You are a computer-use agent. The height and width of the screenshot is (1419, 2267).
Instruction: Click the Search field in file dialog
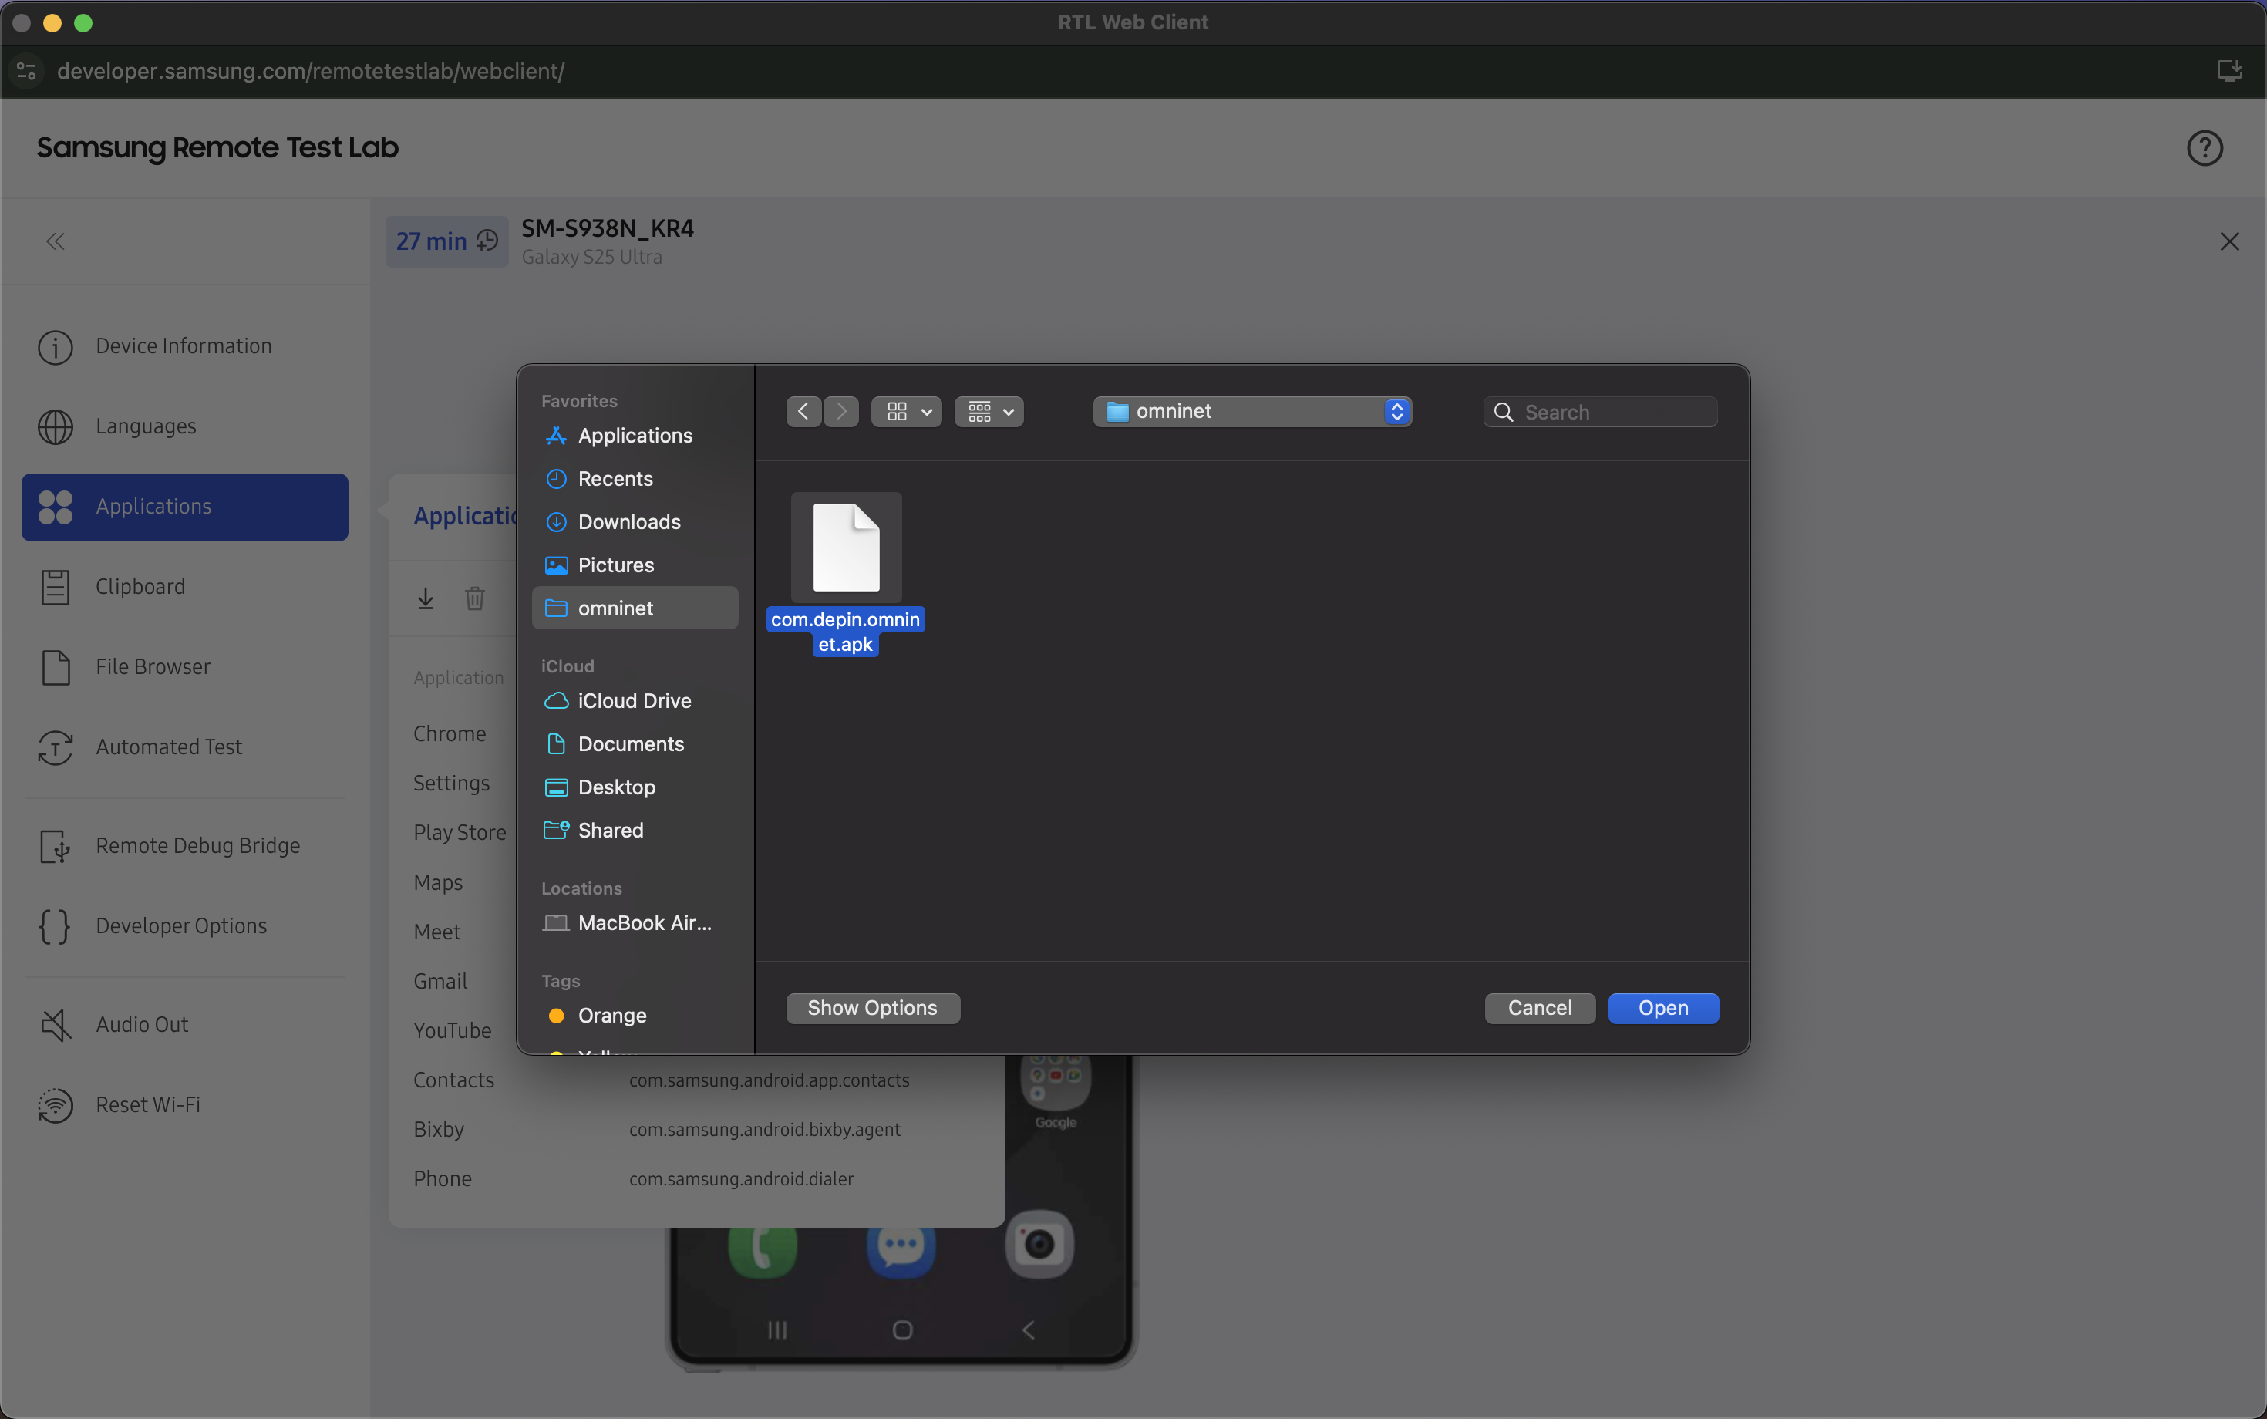(x=1600, y=412)
